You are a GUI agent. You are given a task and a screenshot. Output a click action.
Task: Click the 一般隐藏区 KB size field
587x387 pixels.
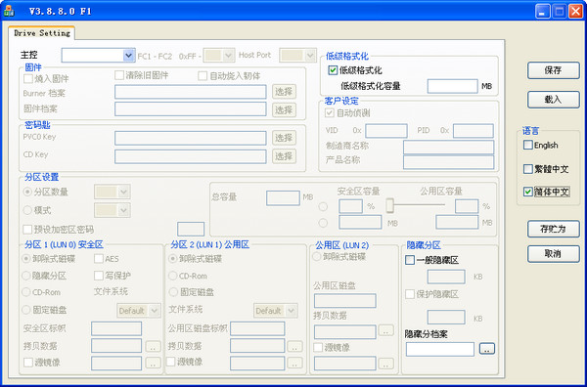pos(446,277)
